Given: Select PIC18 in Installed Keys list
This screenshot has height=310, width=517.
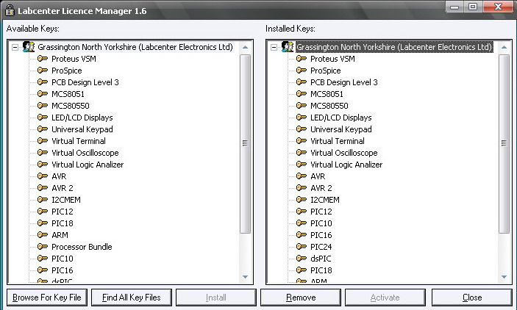Looking at the screenshot, I should pyautogui.click(x=321, y=270).
